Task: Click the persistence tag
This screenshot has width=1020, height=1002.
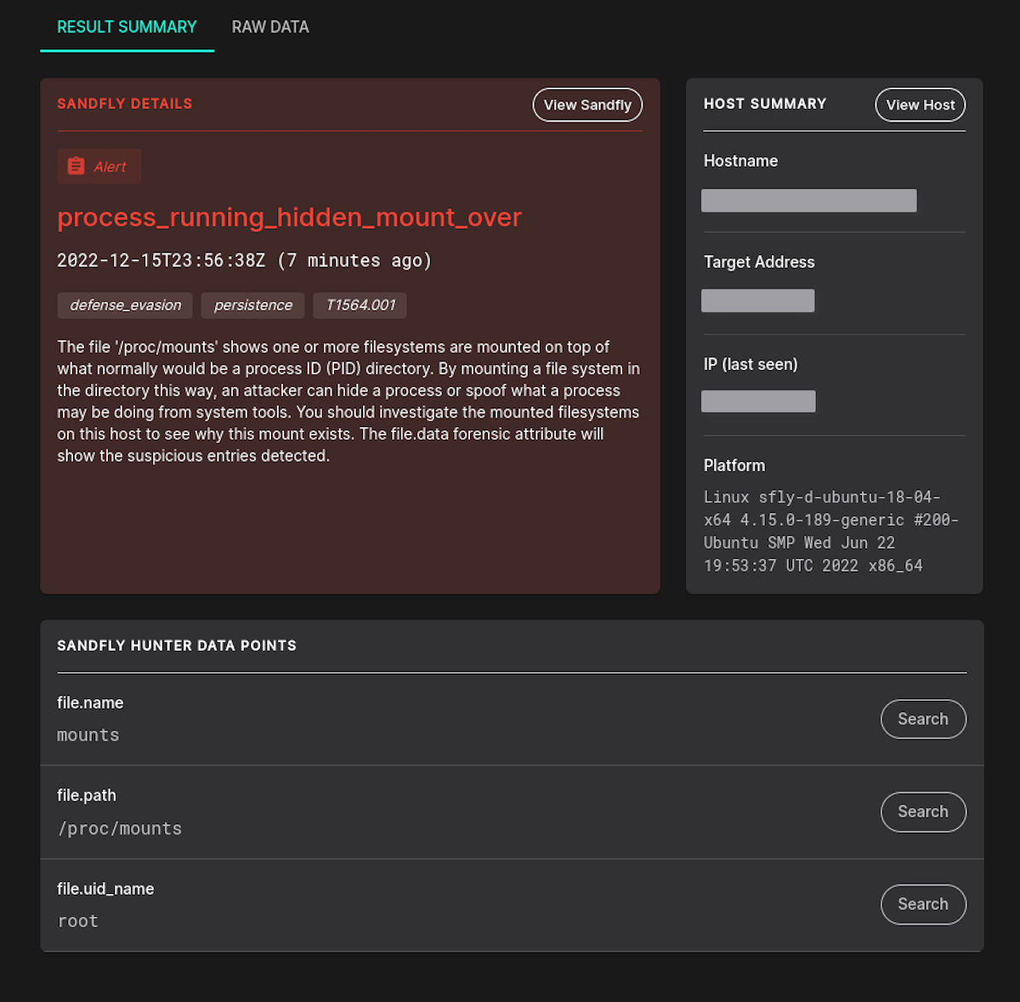Action: coord(252,305)
